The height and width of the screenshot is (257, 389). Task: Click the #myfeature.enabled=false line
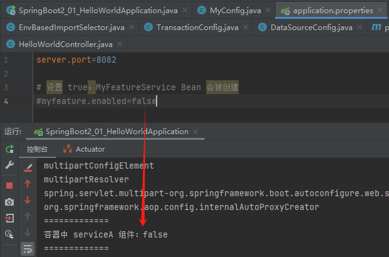click(96, 101)
